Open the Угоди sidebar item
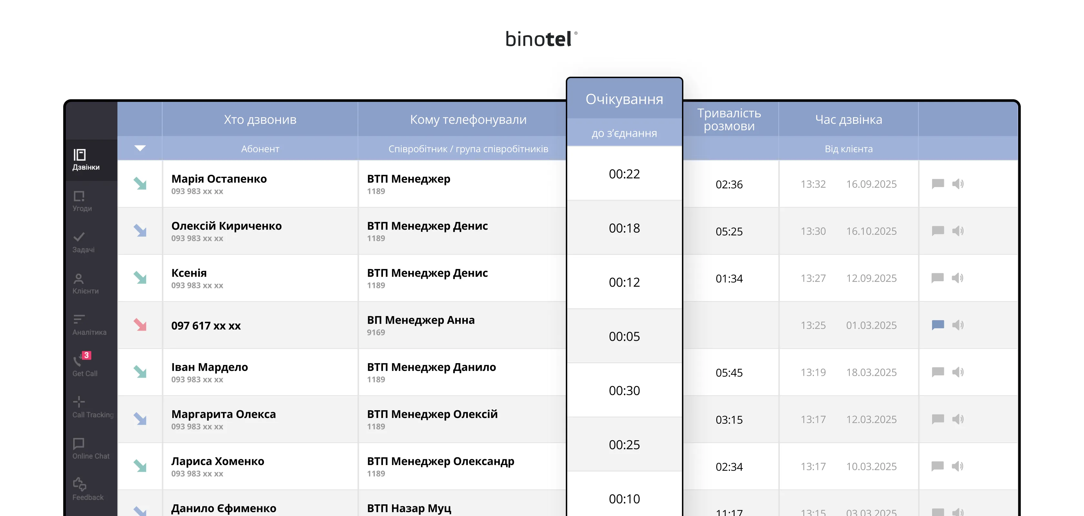 coord(82,202)
